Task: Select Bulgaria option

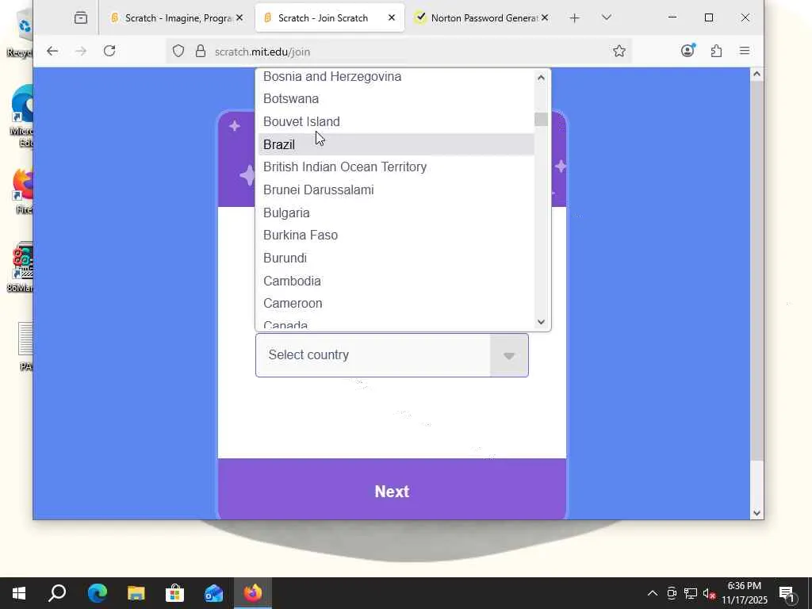Action: pos(396,213)
